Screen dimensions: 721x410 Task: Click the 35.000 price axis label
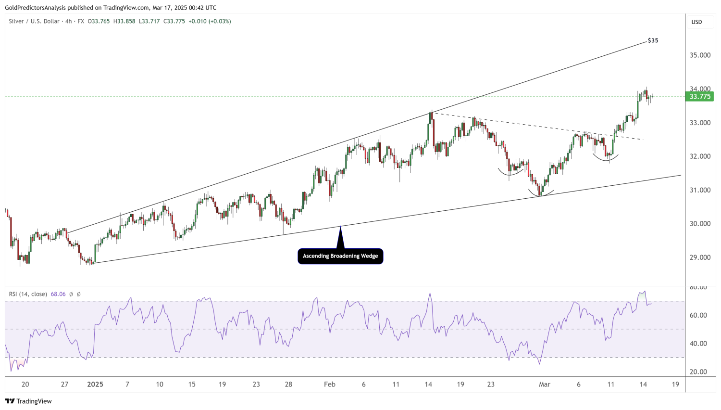tap(700, 55)
